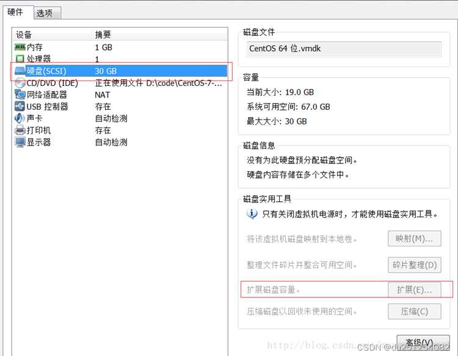Click the printer (打印机) icon
The image size is (458, 356).
[x=20, y=130]
